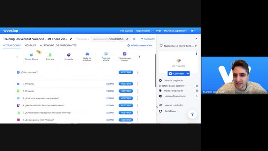
Task: Click MOSTRAR for question 5
Action: click(x=126, y=113)
